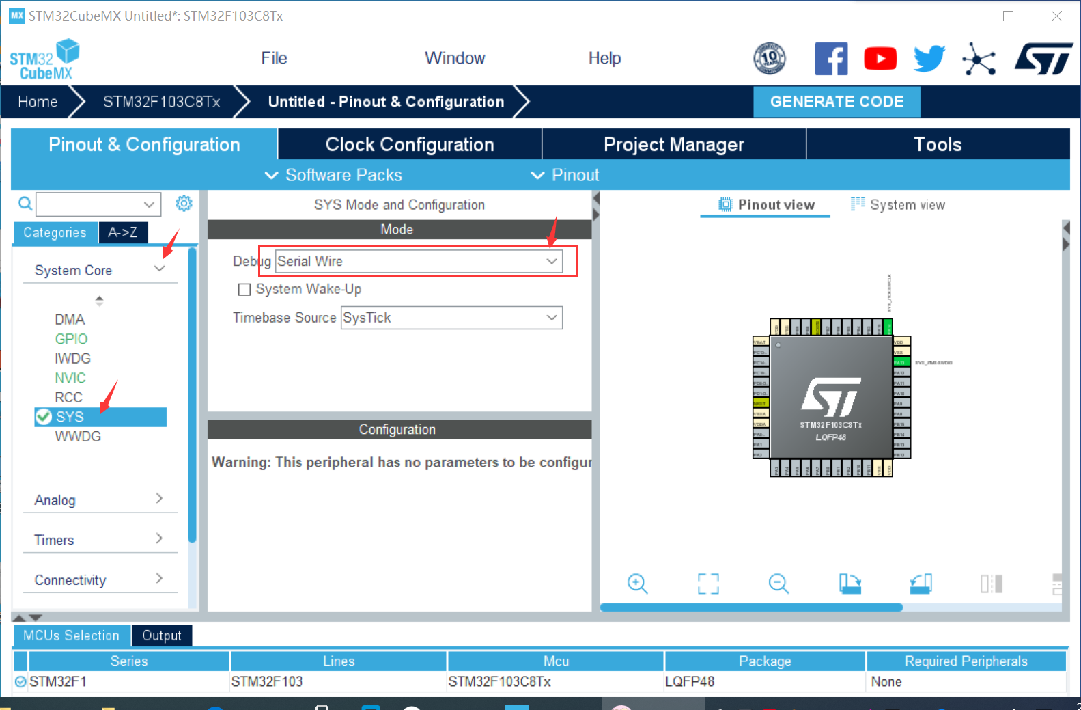Viewport: 1081px width, 710px height.
Task: Open the peripheral search dropdown
Action: click(149, 204)
